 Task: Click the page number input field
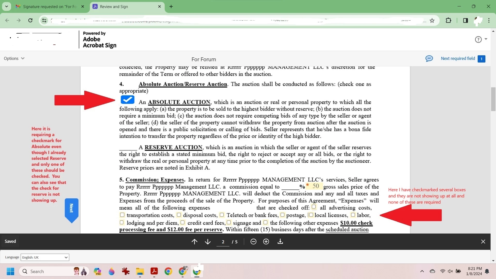click(223, 242)
